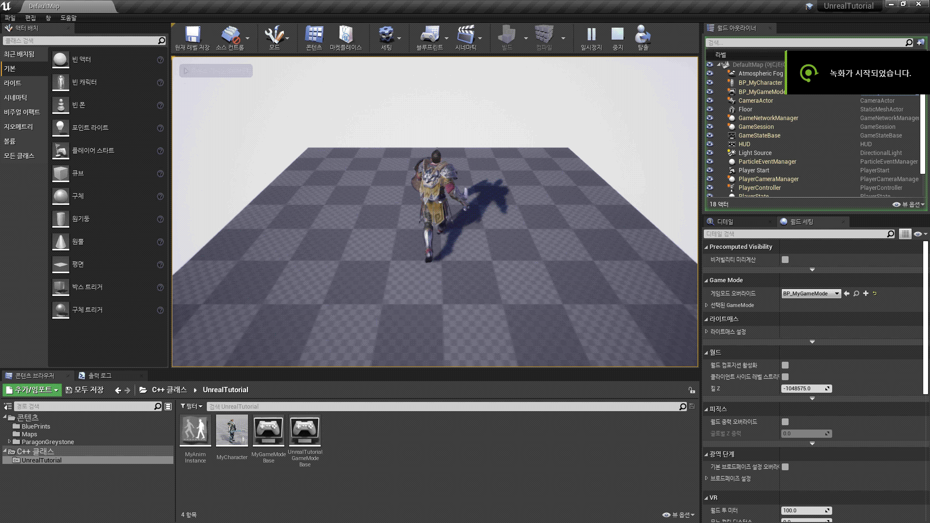Open the Help menu
The image size is (930, 523).
point(68,18)
